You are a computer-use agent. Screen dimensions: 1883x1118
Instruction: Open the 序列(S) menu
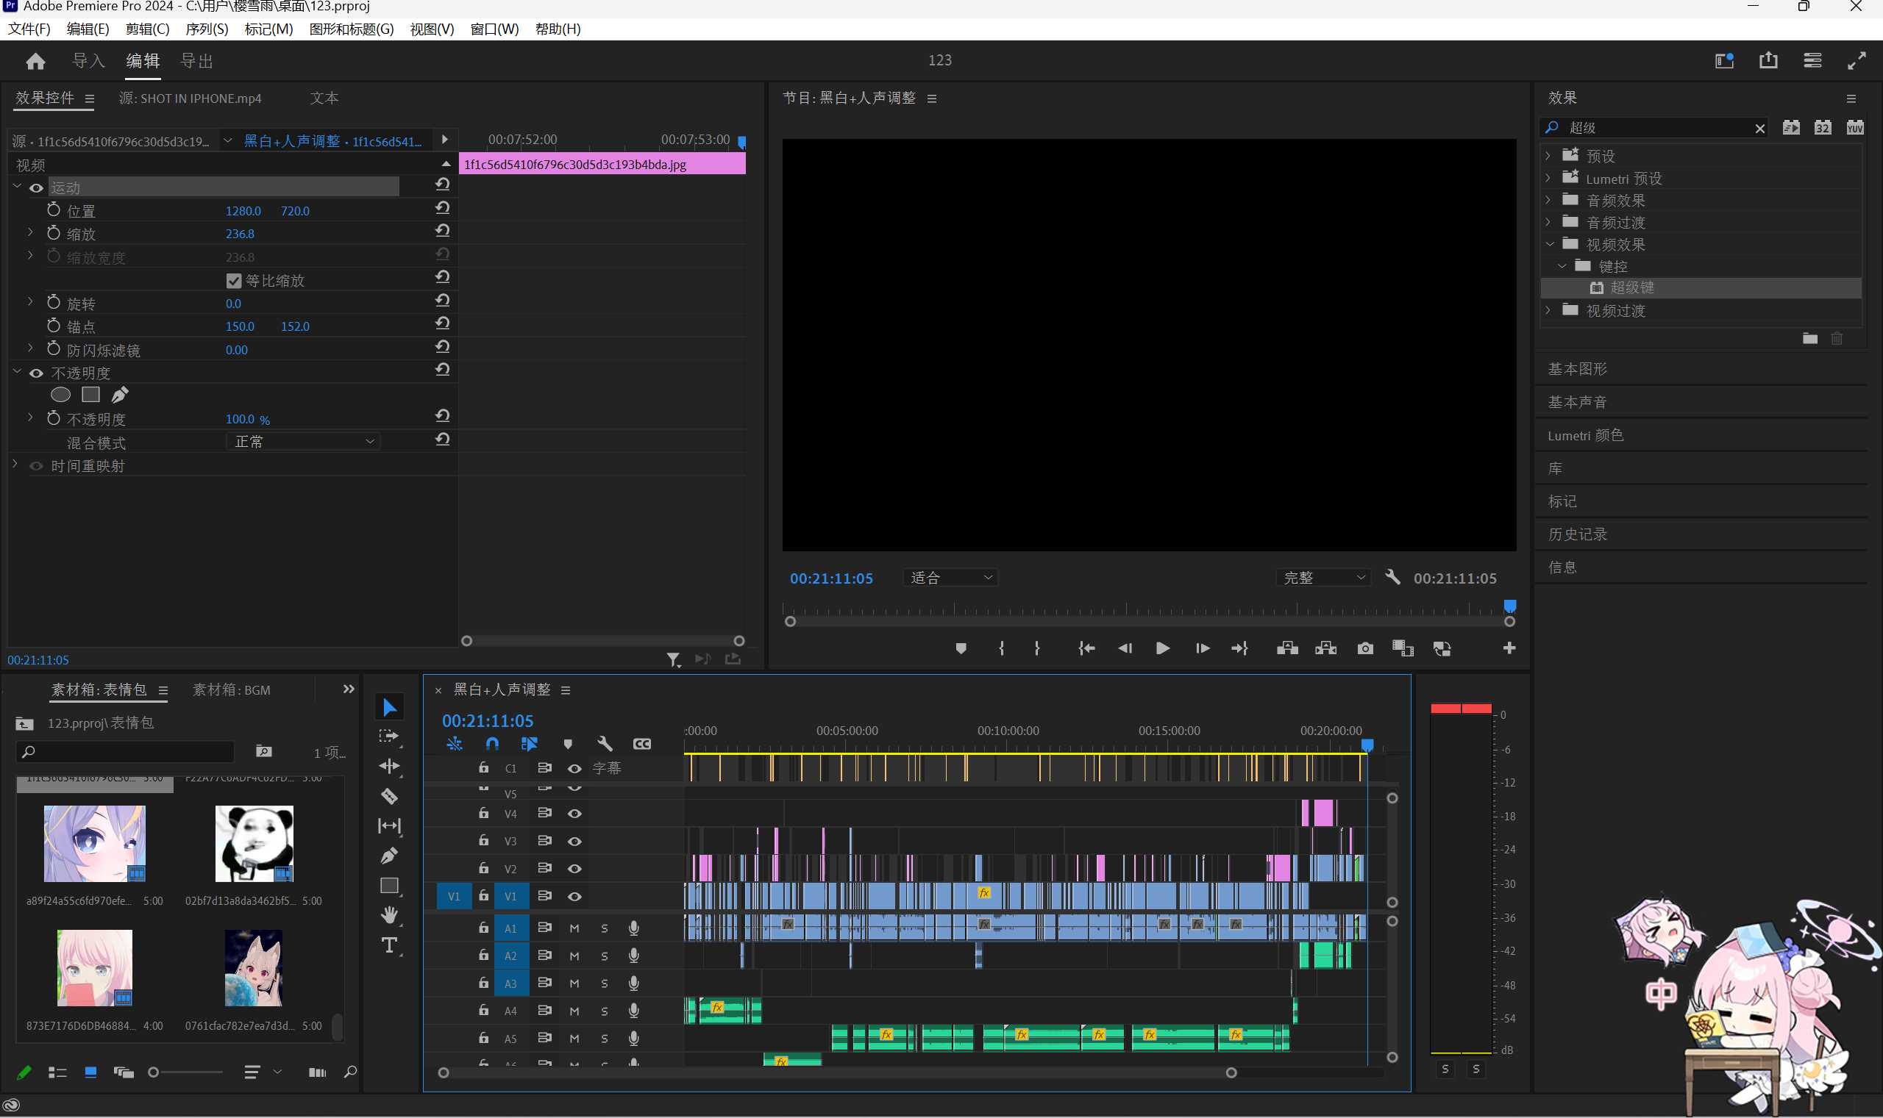click(x=207, y=29)
